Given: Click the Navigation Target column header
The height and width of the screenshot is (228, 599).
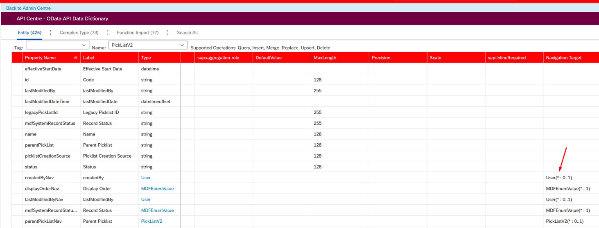Looking at the screenshot, I should click(563, 58).
